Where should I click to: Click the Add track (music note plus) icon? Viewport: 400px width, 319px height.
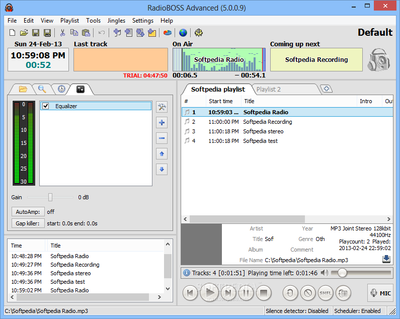tap(117, 33)
